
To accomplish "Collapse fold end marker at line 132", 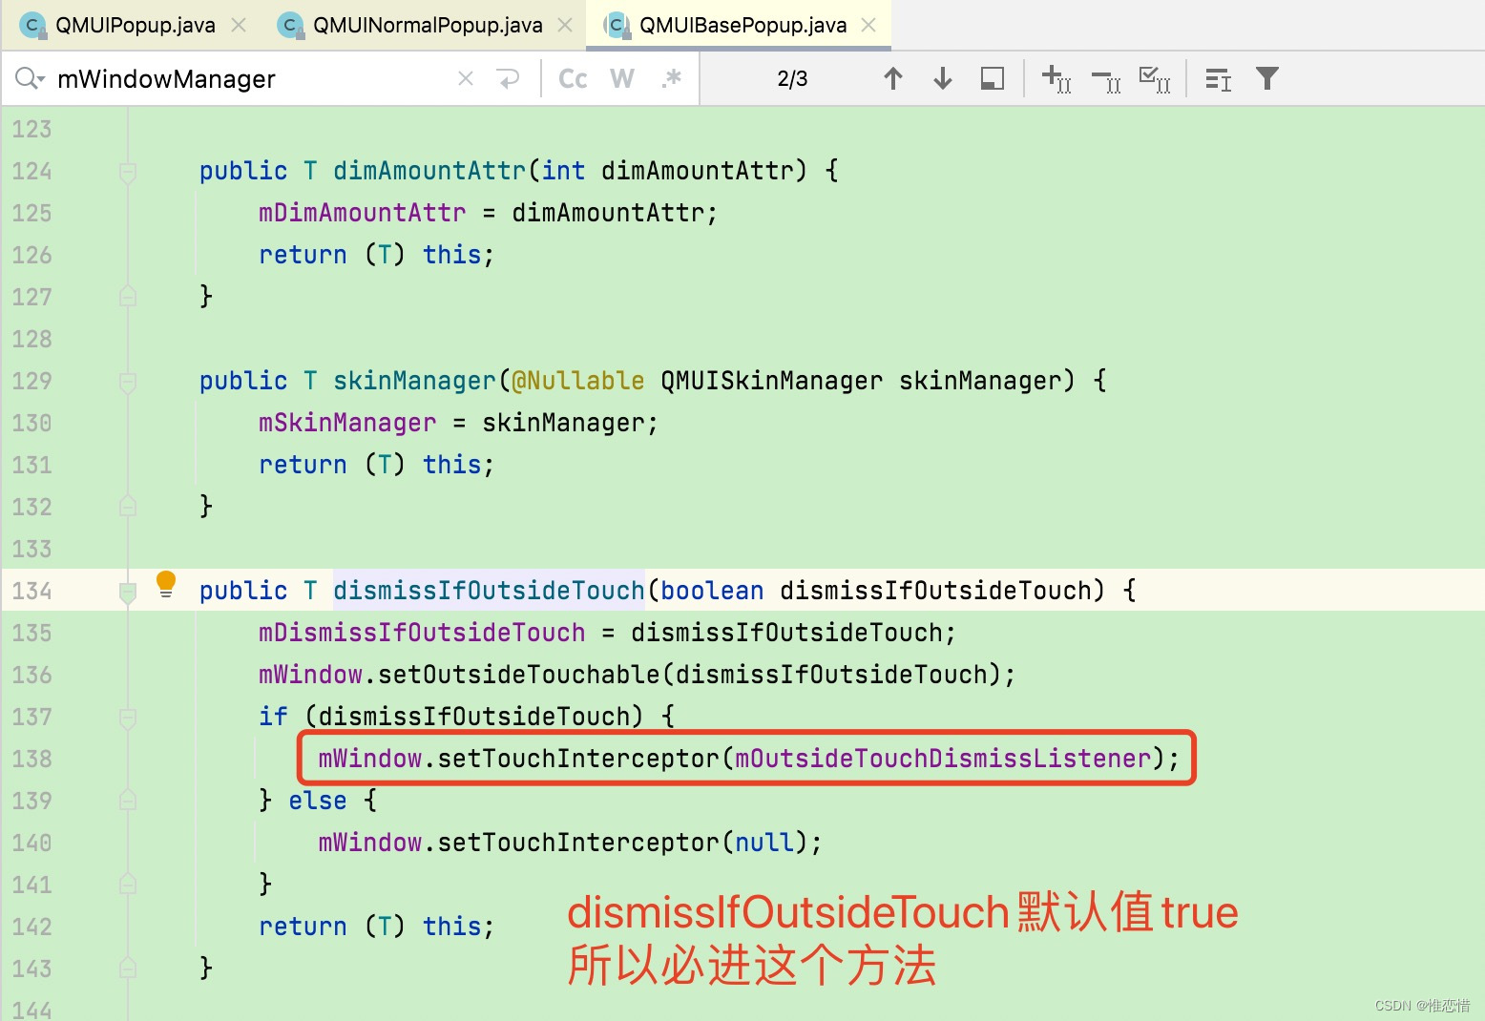I will point(127,507).
